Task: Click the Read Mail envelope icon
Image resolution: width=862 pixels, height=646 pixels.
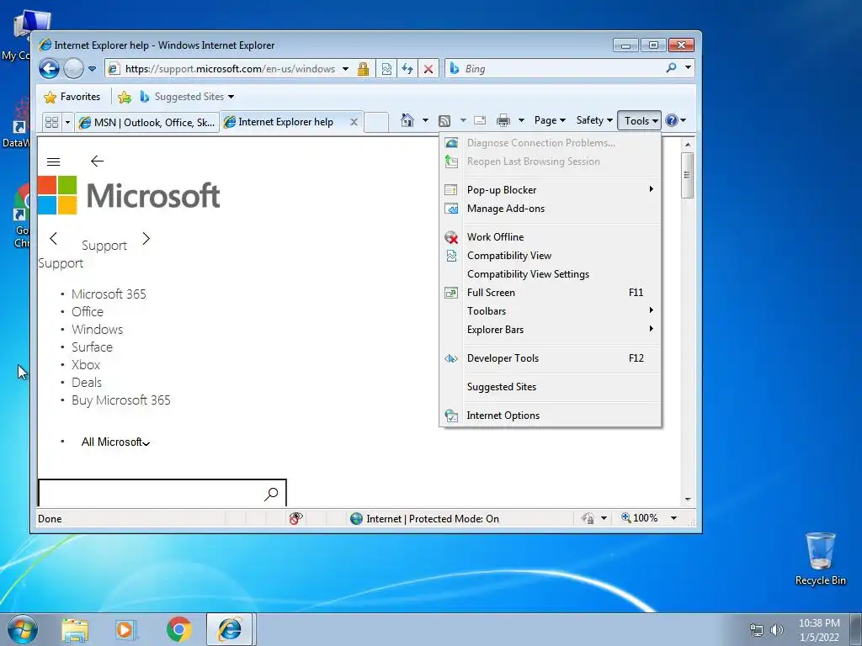Action: 480,120
